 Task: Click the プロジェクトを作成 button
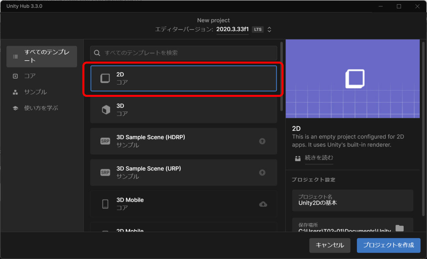tap(389, 245)
